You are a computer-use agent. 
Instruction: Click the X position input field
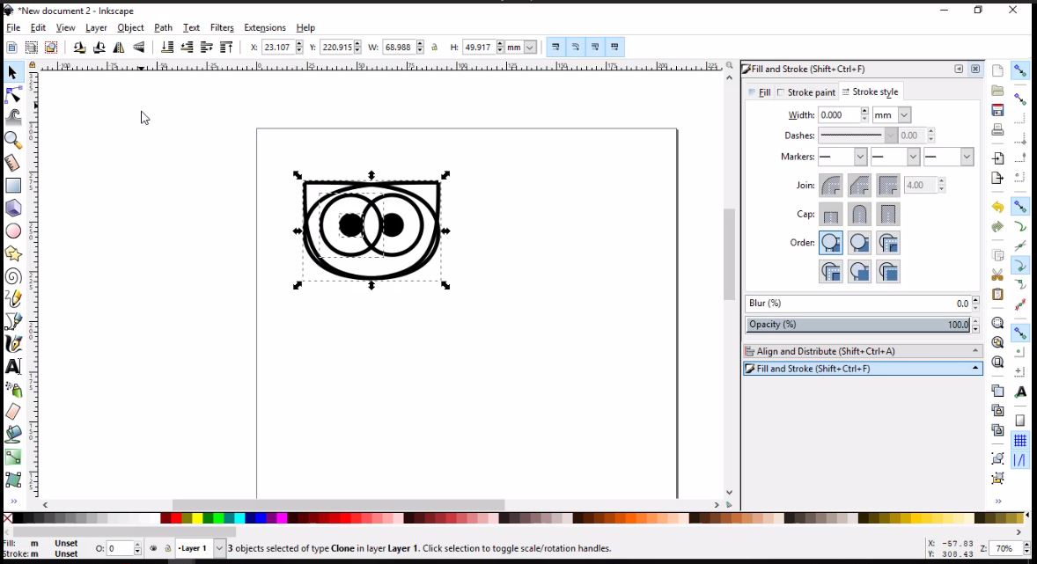(x=278, y=47)
